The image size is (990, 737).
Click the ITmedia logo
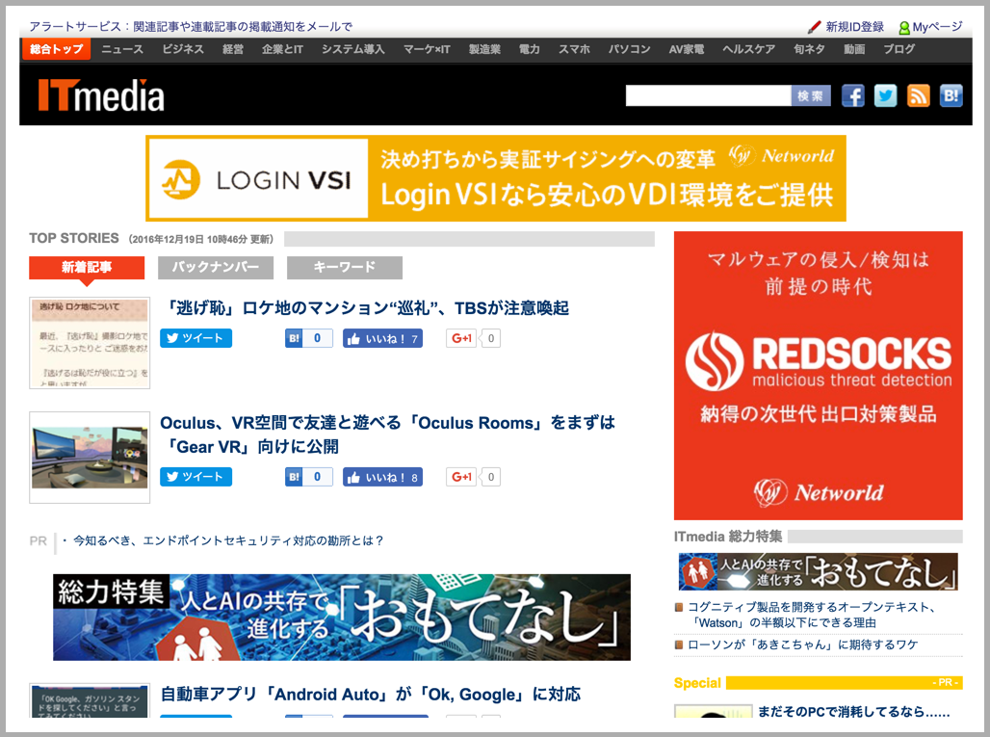coord(101,95)
